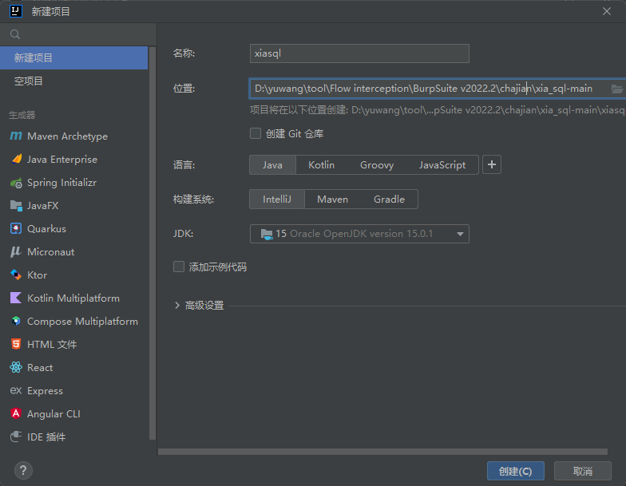
Task: Select the Kotlin Multiplatform generator label
Action: 73,298
